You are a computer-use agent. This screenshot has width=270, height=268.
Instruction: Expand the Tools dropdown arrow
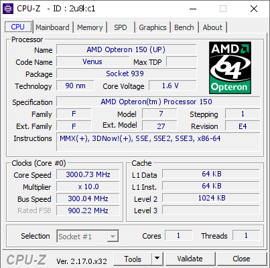[157, 259]
